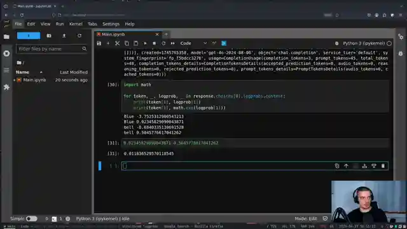Open the file browser sidebar tab
This screenshot has width=407, height=229.
(x=6, y=37)
